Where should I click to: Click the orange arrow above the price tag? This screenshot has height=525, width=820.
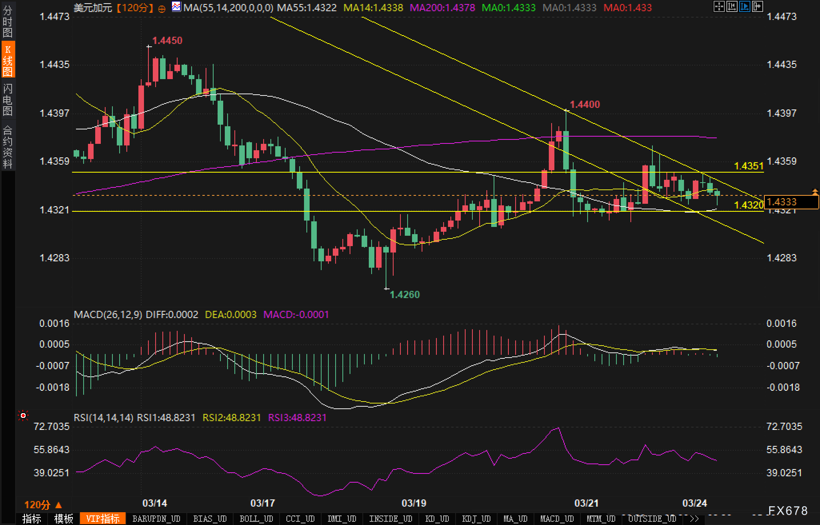pos(815,192)
